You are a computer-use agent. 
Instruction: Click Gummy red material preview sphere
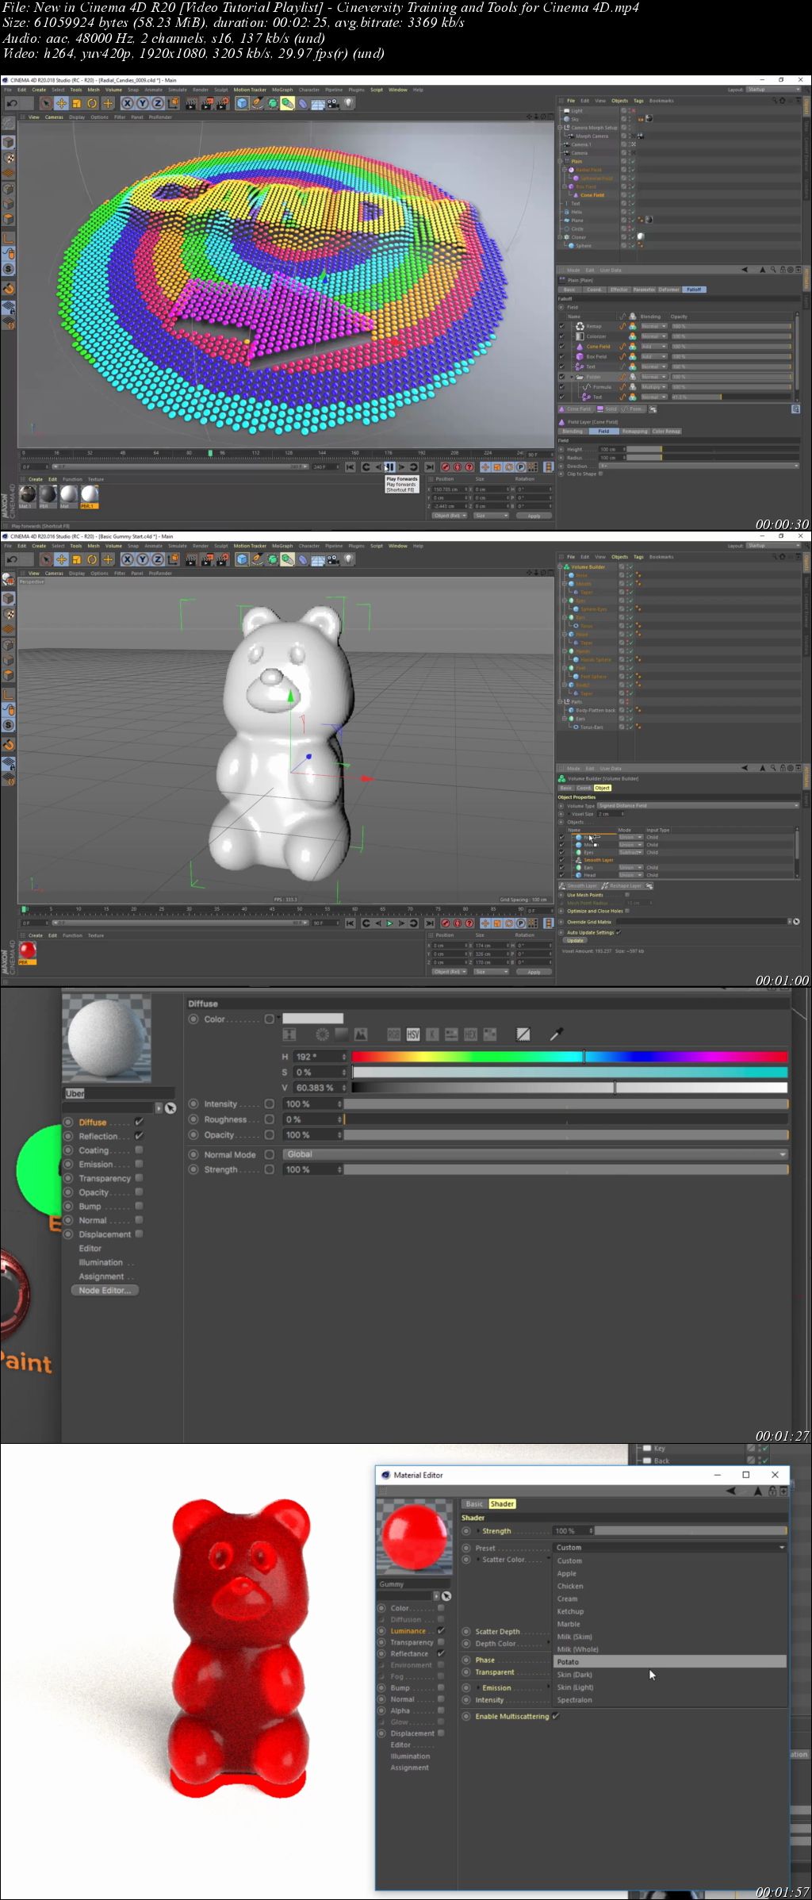415,1538
